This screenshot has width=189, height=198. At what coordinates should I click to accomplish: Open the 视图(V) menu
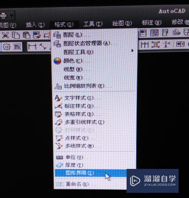tap(7, 25)
